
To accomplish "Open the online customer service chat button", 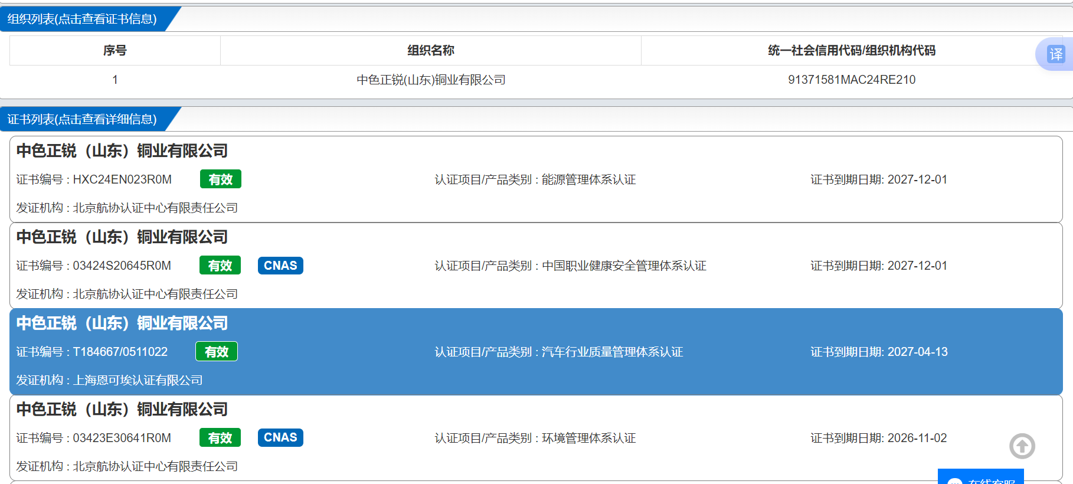I will 981,477.
